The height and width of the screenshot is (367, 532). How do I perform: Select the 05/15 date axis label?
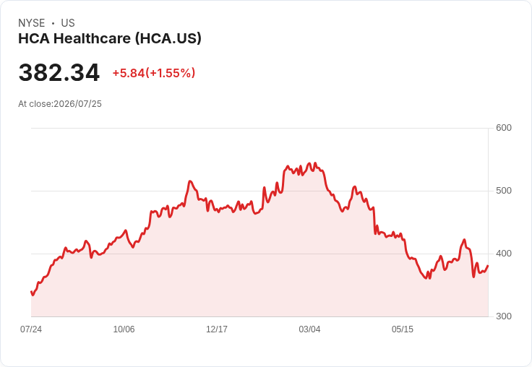click(403, 329)
